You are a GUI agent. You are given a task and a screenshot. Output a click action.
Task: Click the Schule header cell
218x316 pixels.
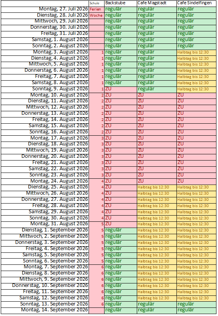pos(97,3)
